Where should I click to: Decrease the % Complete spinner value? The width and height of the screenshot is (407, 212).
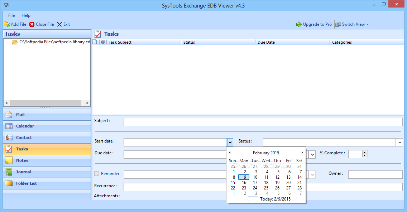[x=365, y=156]
